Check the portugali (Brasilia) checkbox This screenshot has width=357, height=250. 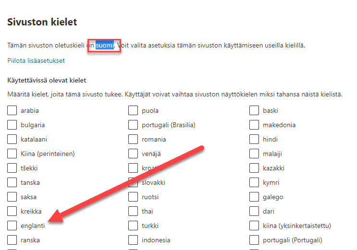tap(133, 125)
